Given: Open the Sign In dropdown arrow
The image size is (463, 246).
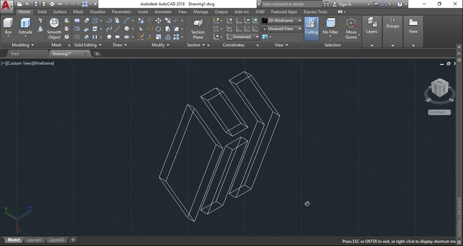Looking at the screenshot, I should [368, 4].
